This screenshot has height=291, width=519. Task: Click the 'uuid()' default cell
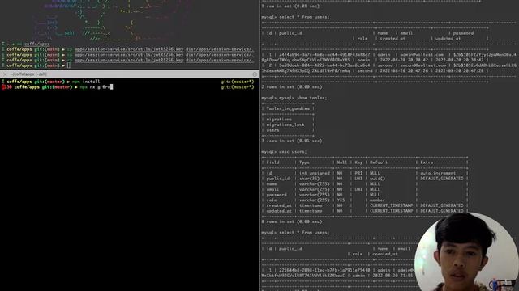pyautogui.click(x=378, y=179)
